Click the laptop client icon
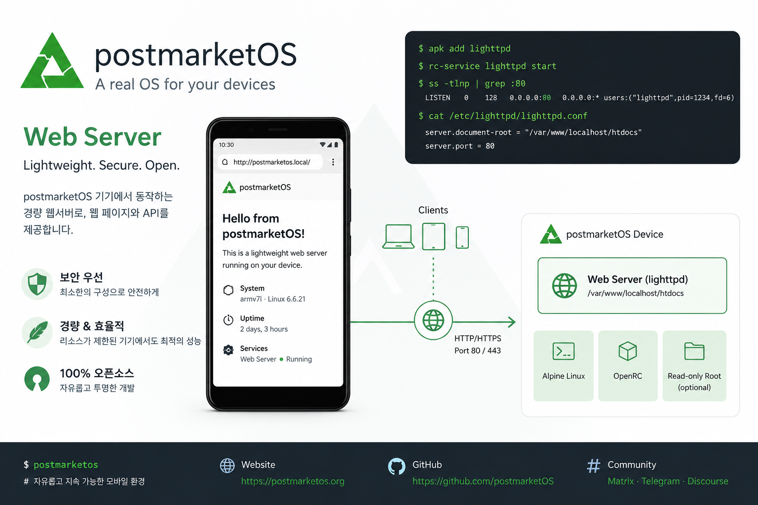Image resolution: width=758 pixels, height=505 pixels. click(x=398, y=237)
